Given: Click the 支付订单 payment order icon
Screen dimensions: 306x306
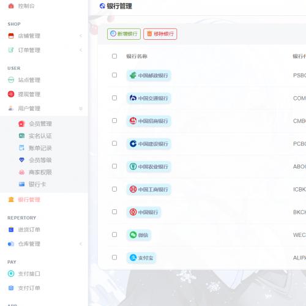Looking at the screenshot, I should pos(11,288).
